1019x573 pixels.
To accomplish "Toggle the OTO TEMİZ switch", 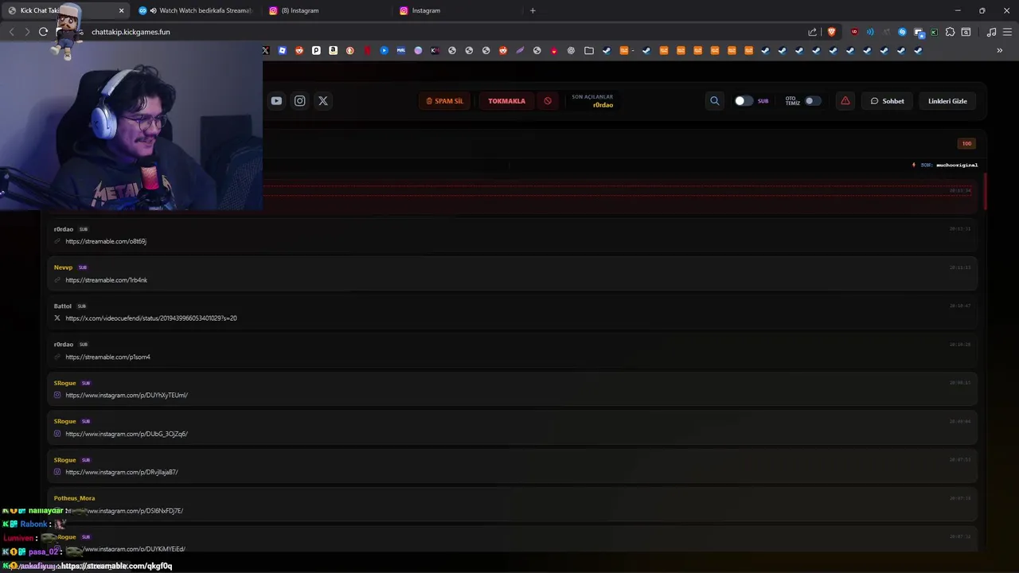I will [812, 101].
